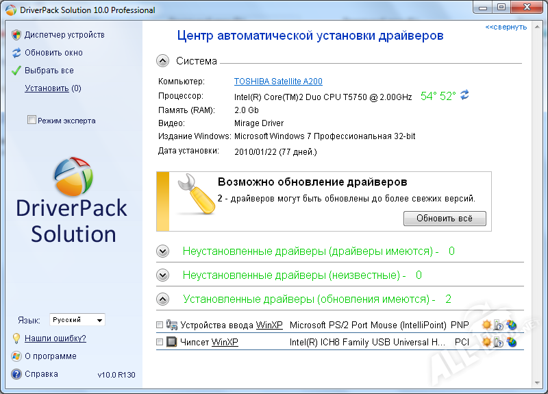The image size is (548, 394).
Task: Click the green checkmark Select All icon
Action: 16,71
